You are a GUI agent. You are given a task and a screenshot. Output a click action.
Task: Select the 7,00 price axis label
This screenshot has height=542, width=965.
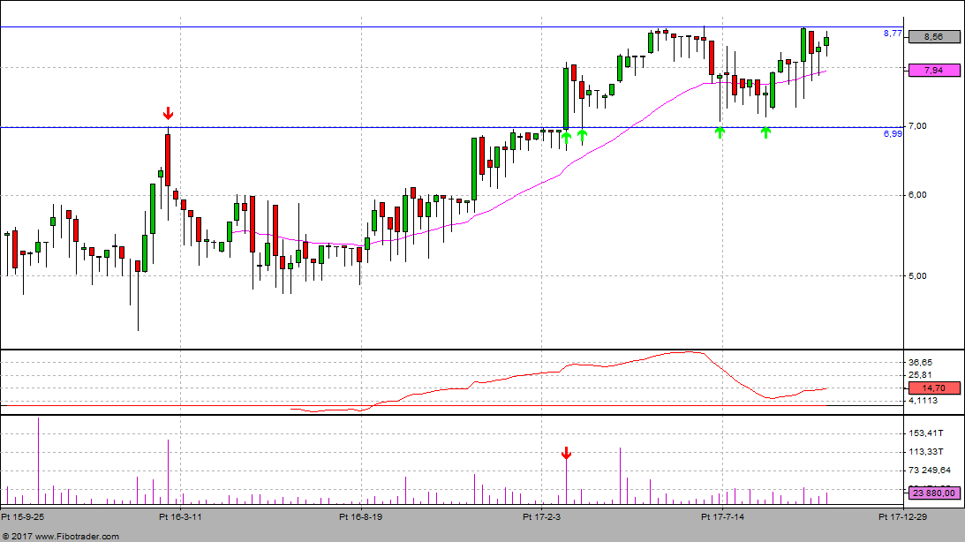tap(917, 126)
